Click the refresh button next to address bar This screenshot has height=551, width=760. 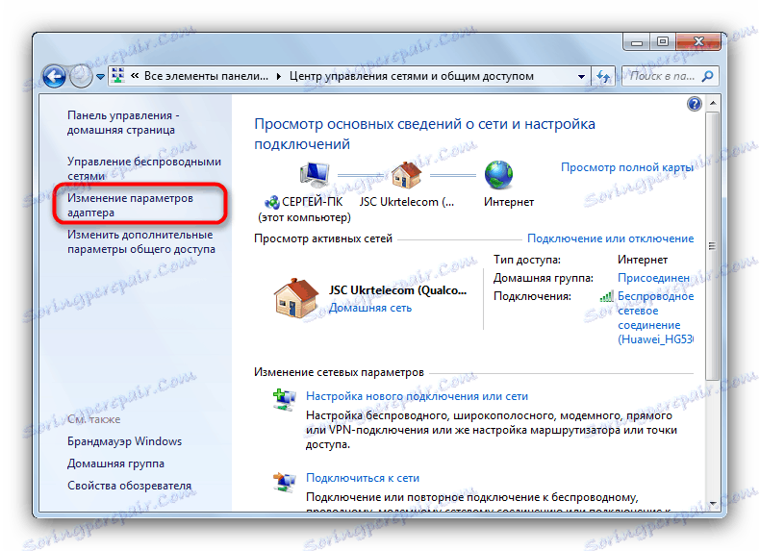(603, 77)
